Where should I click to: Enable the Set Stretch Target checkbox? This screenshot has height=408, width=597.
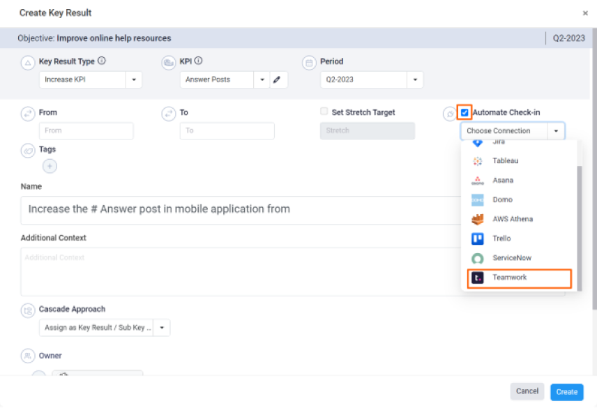pos(324,111)
